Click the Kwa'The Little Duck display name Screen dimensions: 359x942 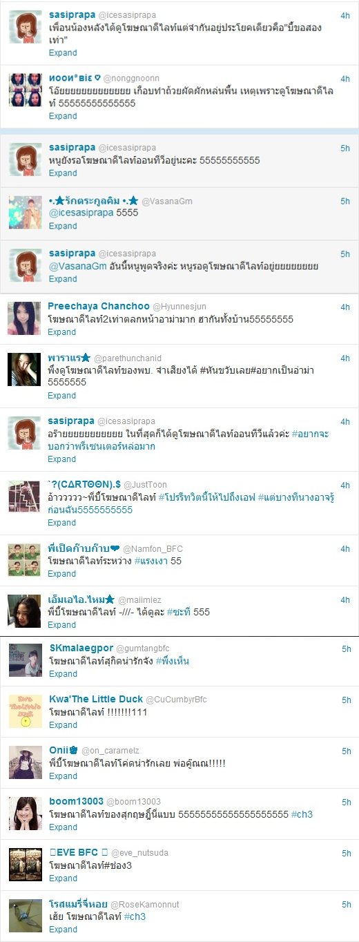click(96, 699)
